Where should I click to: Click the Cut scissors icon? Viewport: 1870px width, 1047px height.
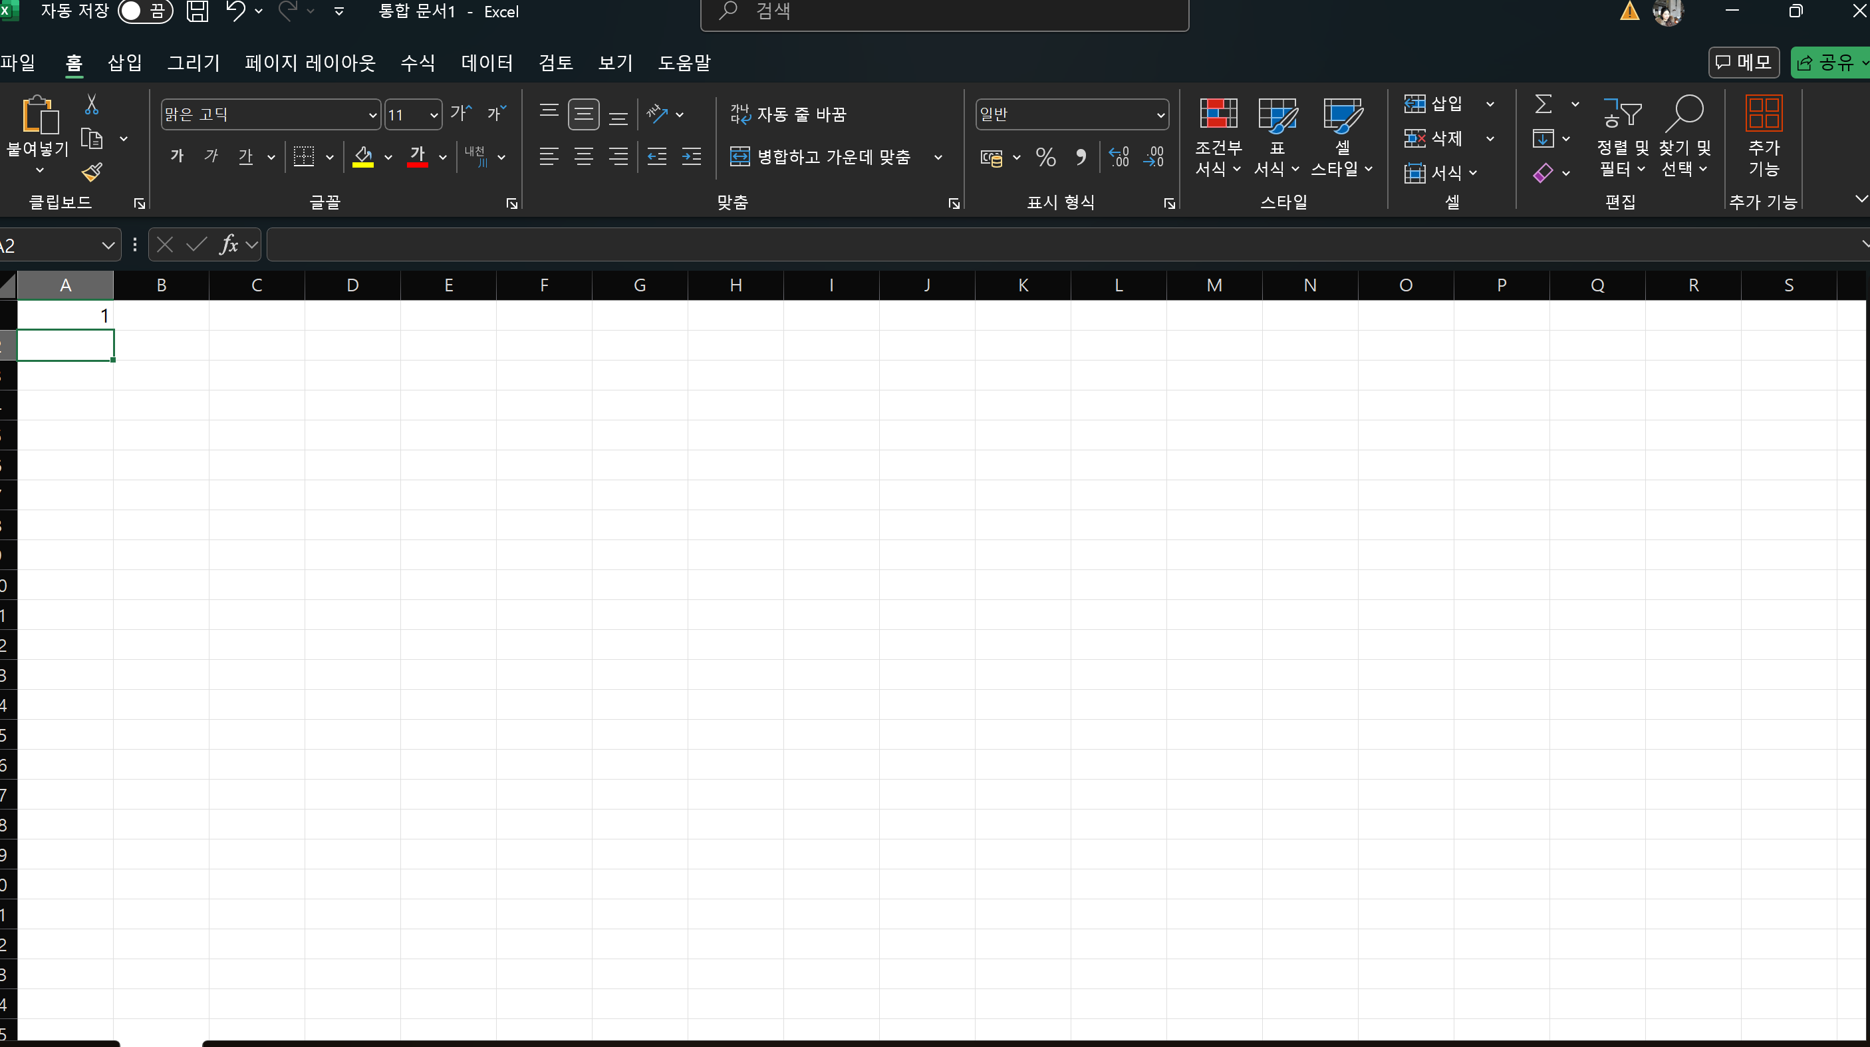point(92,104)
